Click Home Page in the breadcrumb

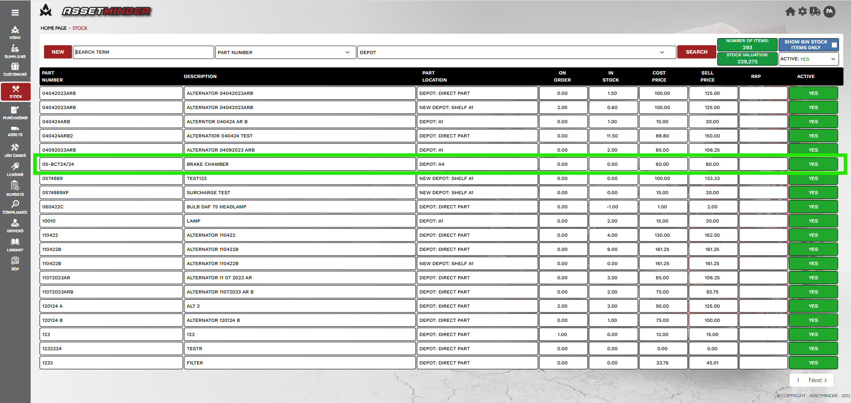(53, 28)
